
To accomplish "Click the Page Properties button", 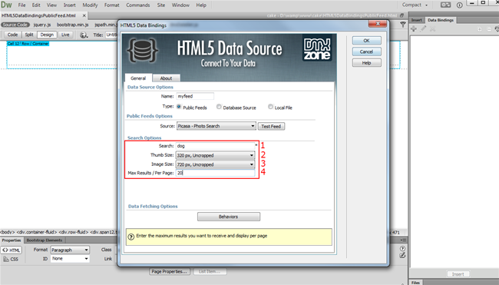I will pyautogui.click(x=170, y=272).
